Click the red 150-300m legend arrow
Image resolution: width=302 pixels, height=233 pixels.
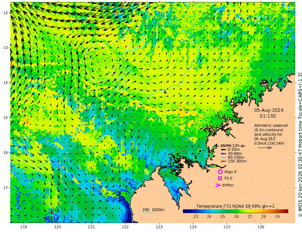(x=223, y=161)
